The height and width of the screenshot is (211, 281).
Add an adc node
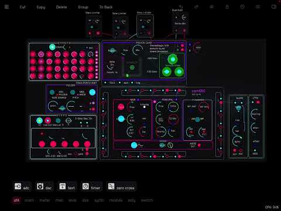22,186
